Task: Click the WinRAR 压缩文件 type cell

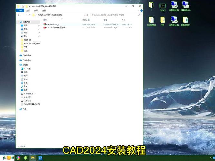Action: (111, 24)
